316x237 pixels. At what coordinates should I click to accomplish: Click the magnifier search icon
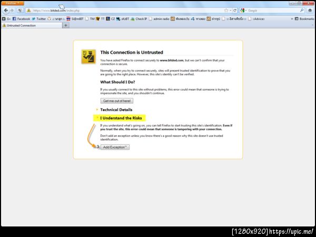(302, 11)
